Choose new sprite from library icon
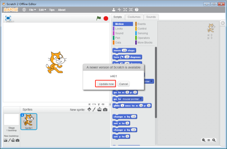Image resolution: width=227 pixels, height=149 pixels. (x=89, y=109)
